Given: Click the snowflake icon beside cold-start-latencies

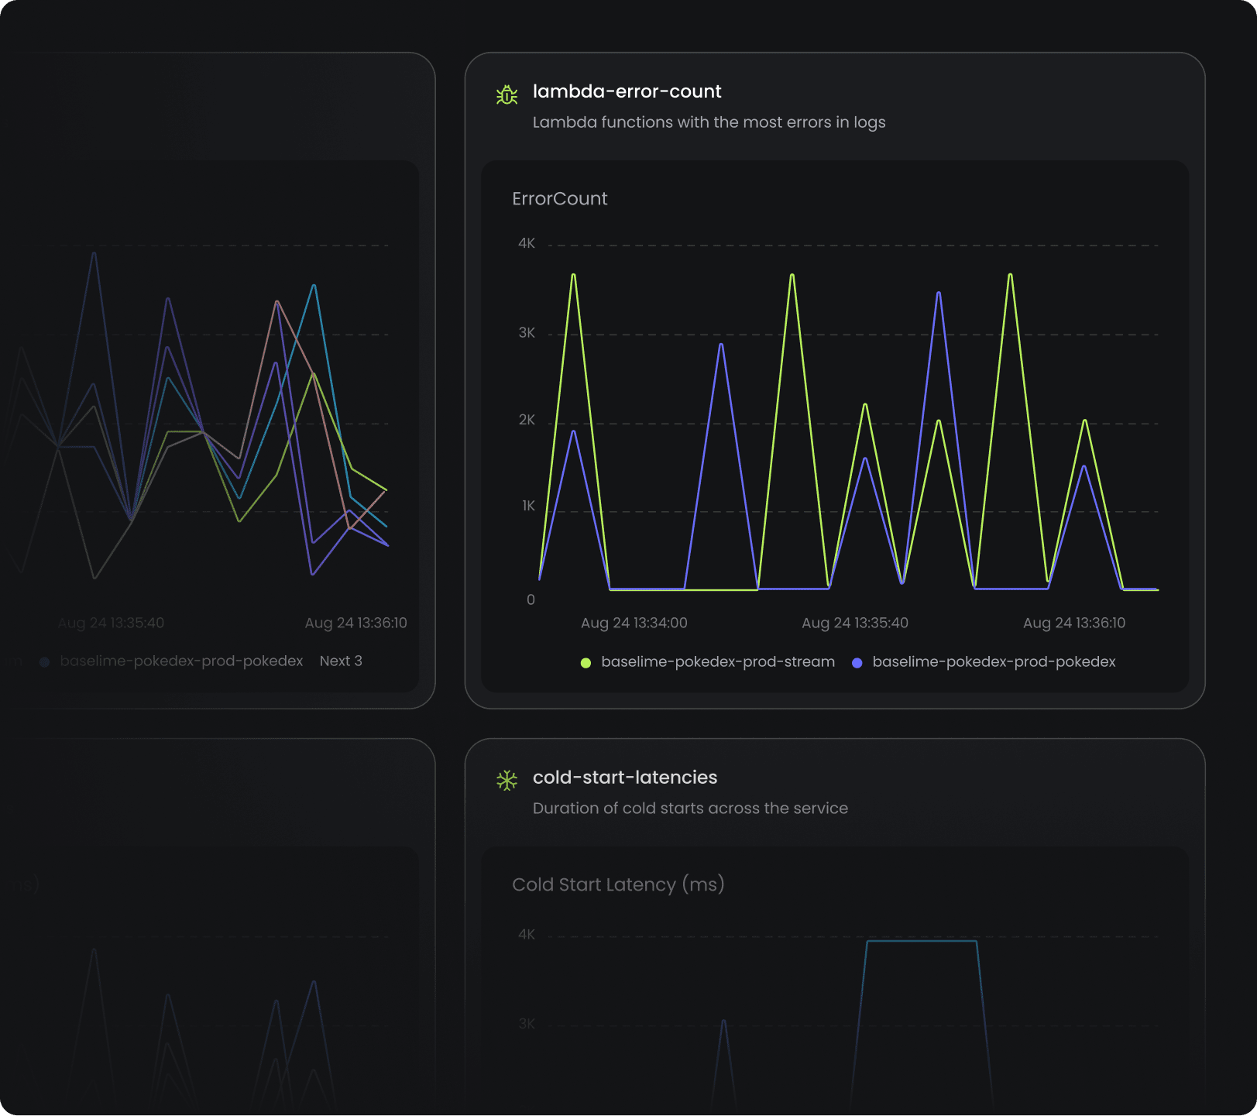Looking at the screenshot, I should click(x=507, y=780).
